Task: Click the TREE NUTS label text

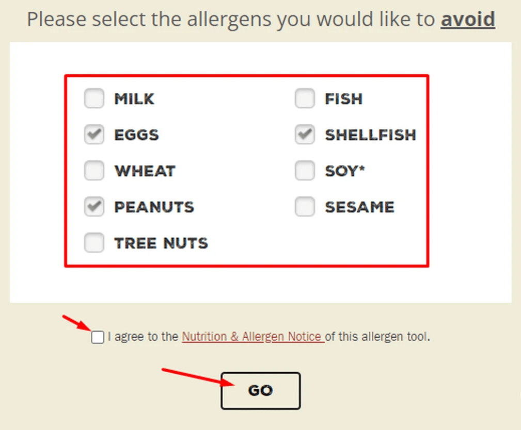Action: (x=161, y=243)
